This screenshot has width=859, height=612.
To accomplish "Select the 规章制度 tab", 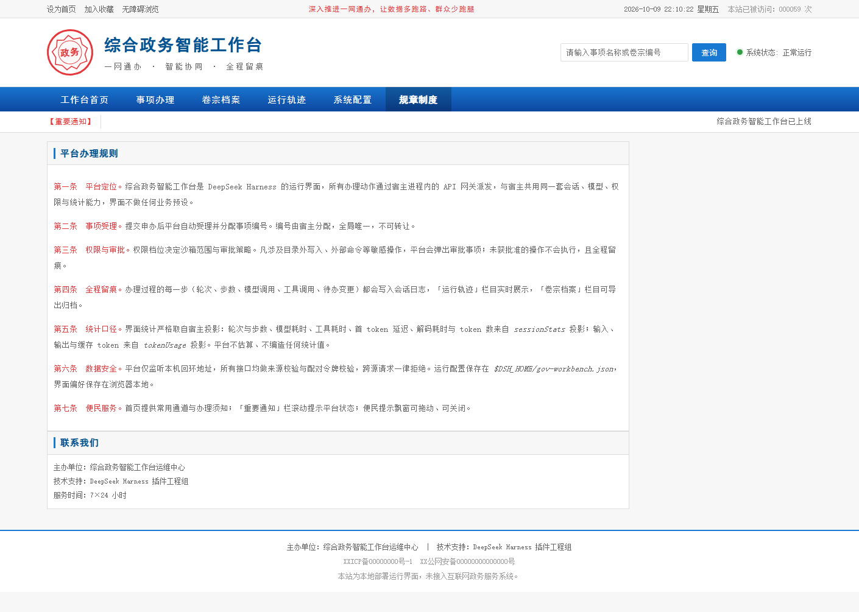I will click(419, 99).
